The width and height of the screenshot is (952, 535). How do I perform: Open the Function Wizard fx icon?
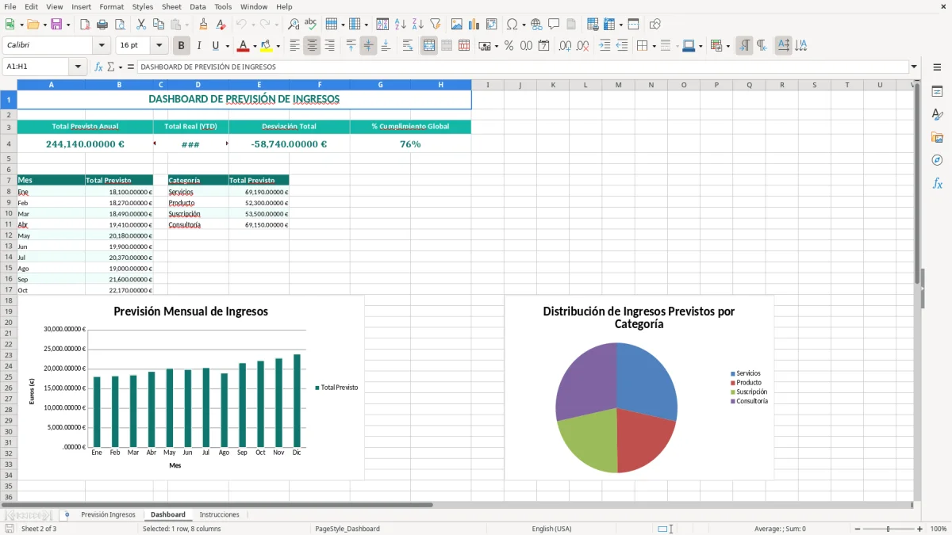(99, 67)
